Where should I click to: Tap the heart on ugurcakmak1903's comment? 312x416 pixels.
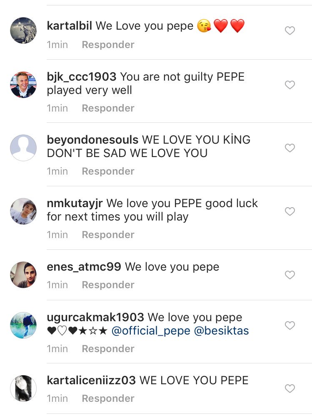290,325
